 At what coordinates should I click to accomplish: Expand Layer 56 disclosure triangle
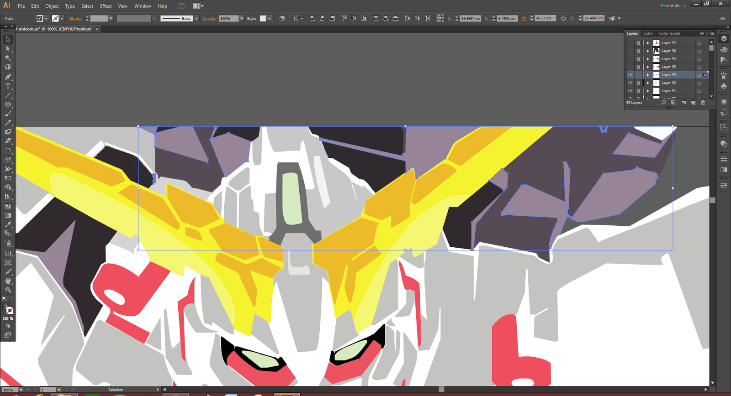click(648, 51)
